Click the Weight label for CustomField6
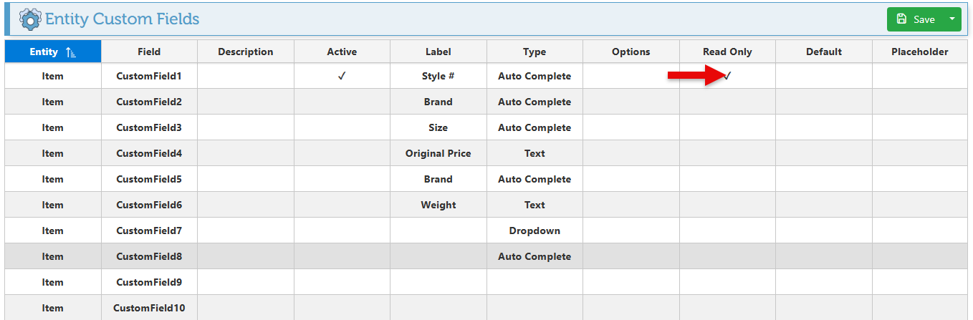The height and width of the screenshot is (320, 973). click(x=438, y=205)
